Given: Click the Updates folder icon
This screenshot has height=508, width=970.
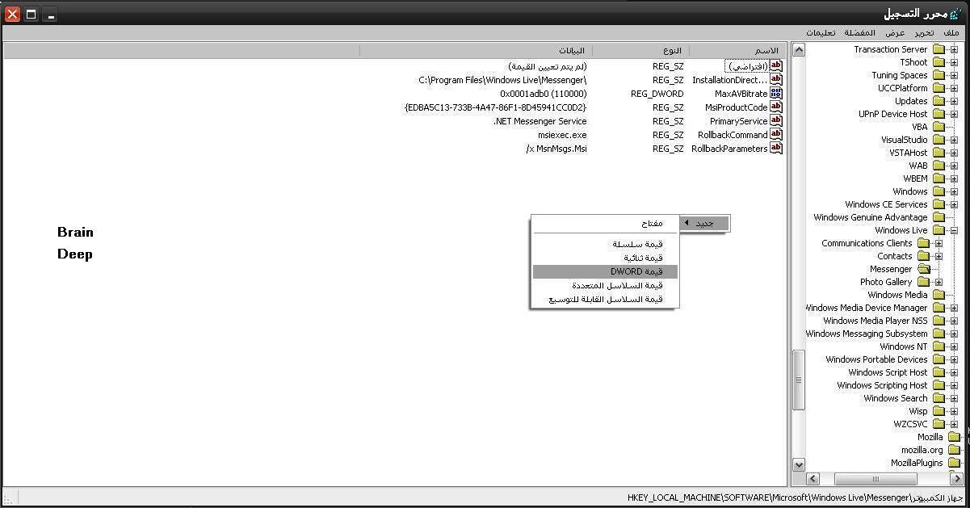Looking at the screenshot, I should tap(939, 101).
